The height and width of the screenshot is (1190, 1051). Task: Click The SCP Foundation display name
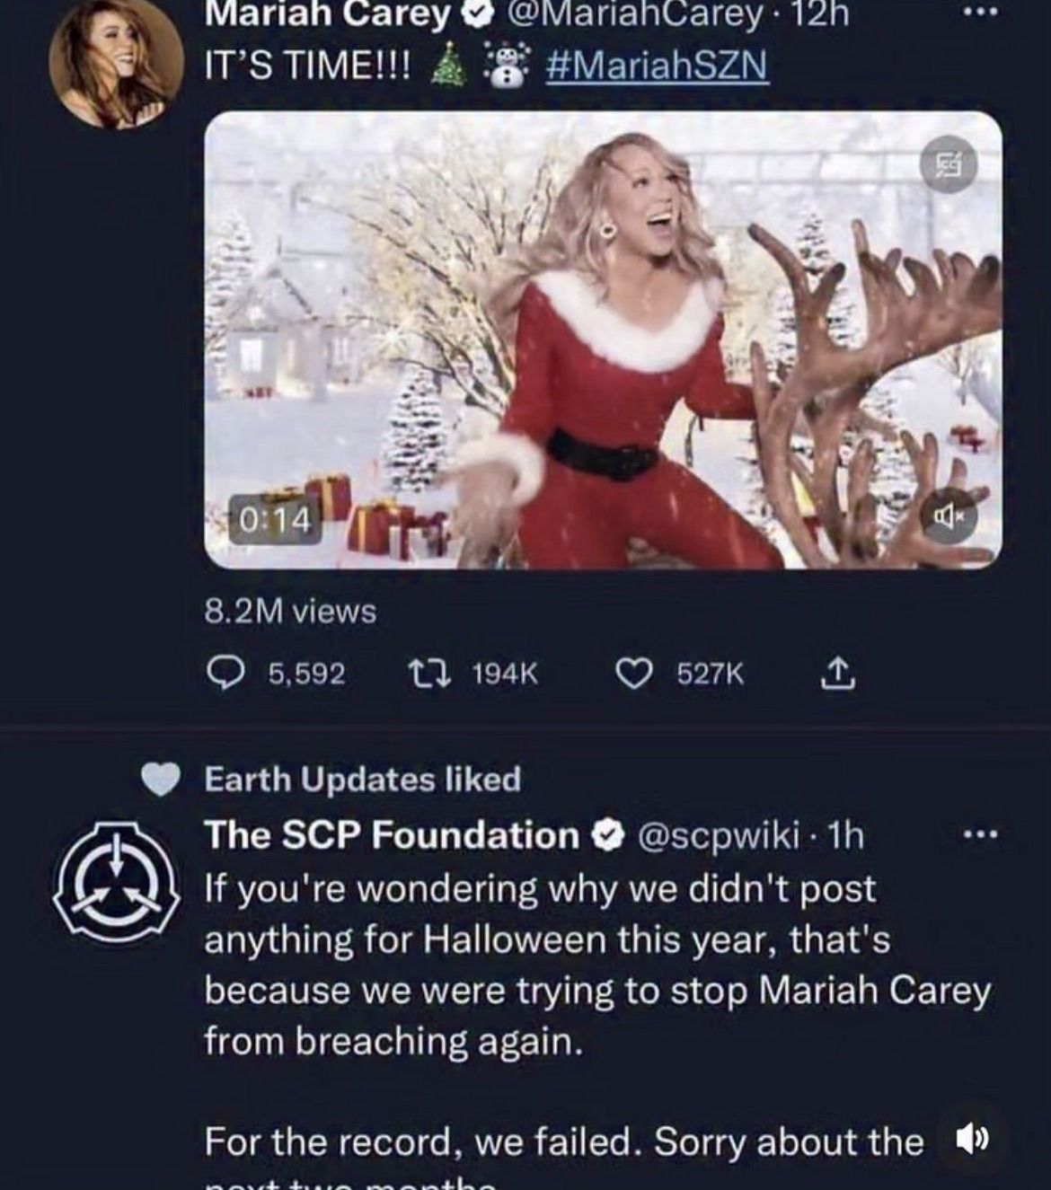[392, 836]
